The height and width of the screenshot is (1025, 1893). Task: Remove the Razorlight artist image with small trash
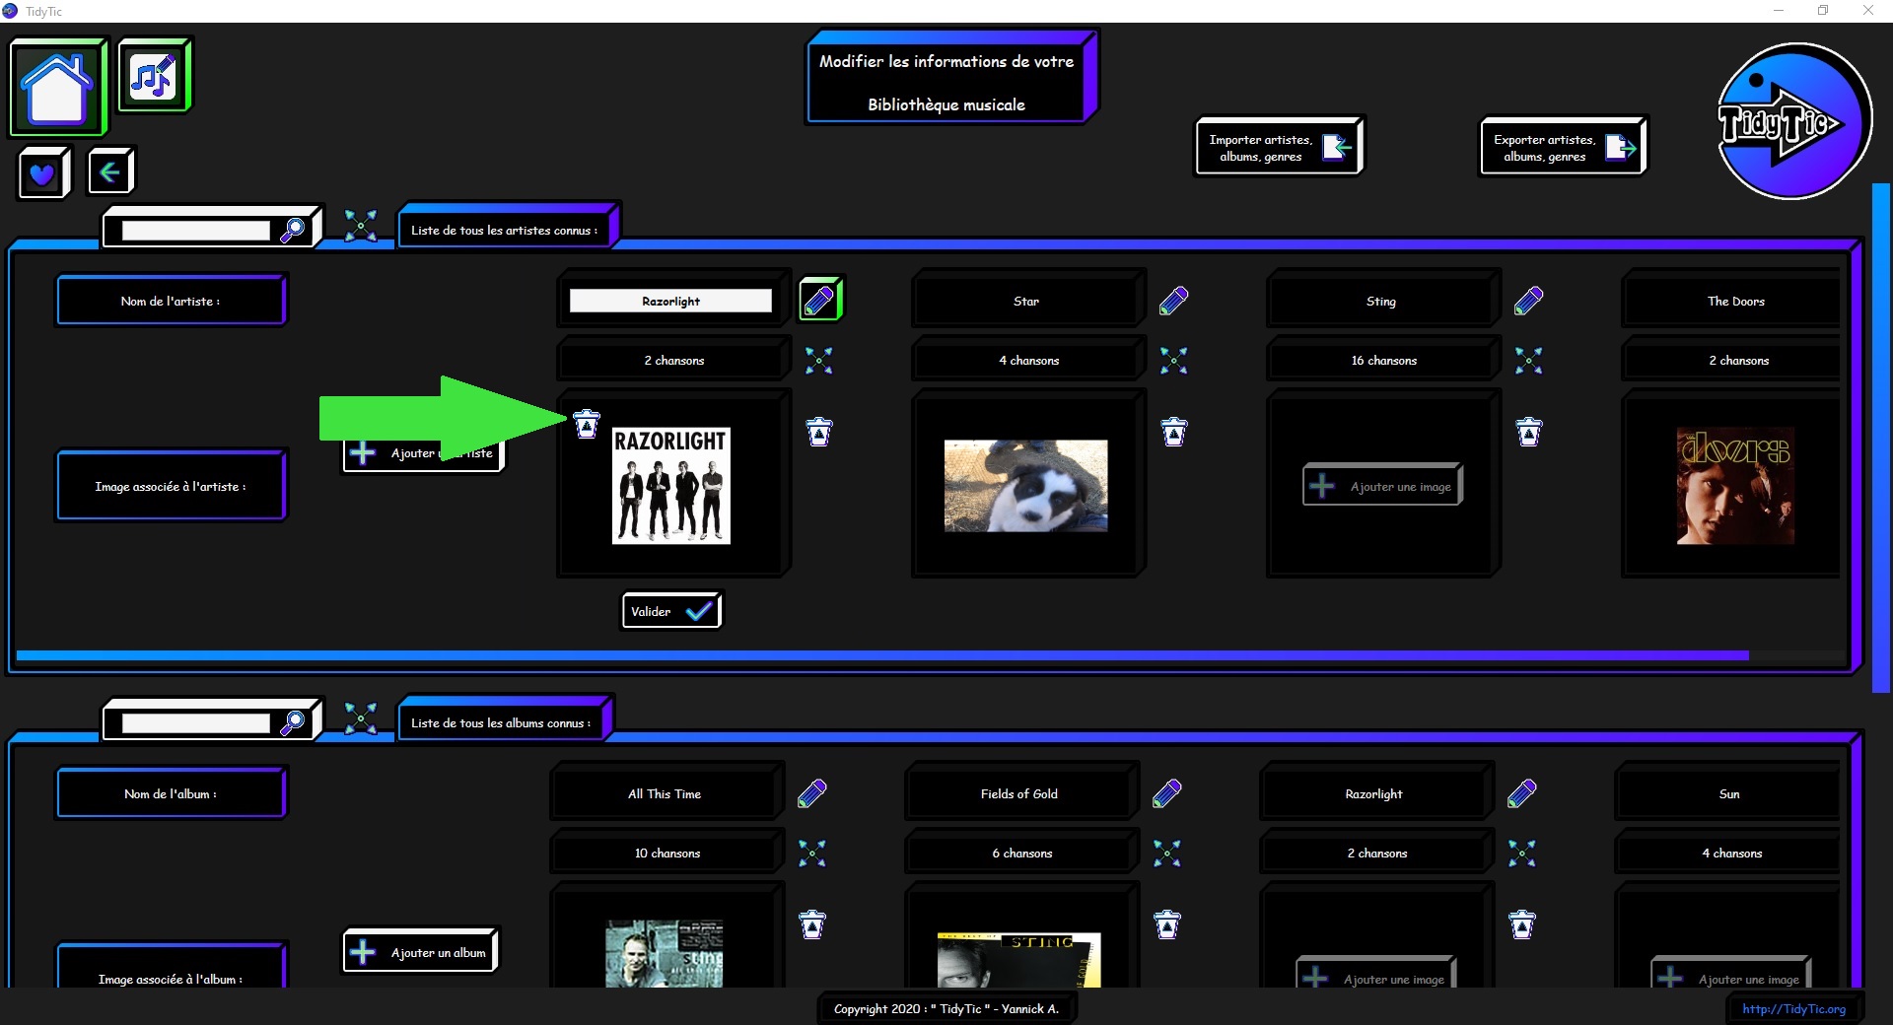[587, 424]
